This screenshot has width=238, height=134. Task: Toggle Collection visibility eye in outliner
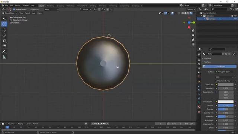point(235,16)
